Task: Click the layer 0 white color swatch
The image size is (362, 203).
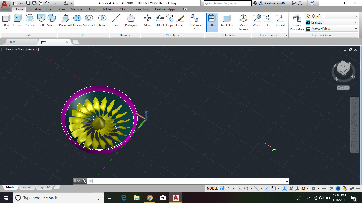Action: (324, 16)
